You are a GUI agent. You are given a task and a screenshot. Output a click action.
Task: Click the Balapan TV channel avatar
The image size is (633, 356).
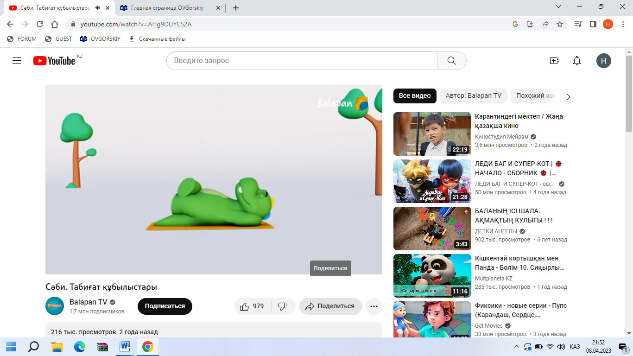tap(55, 306)
